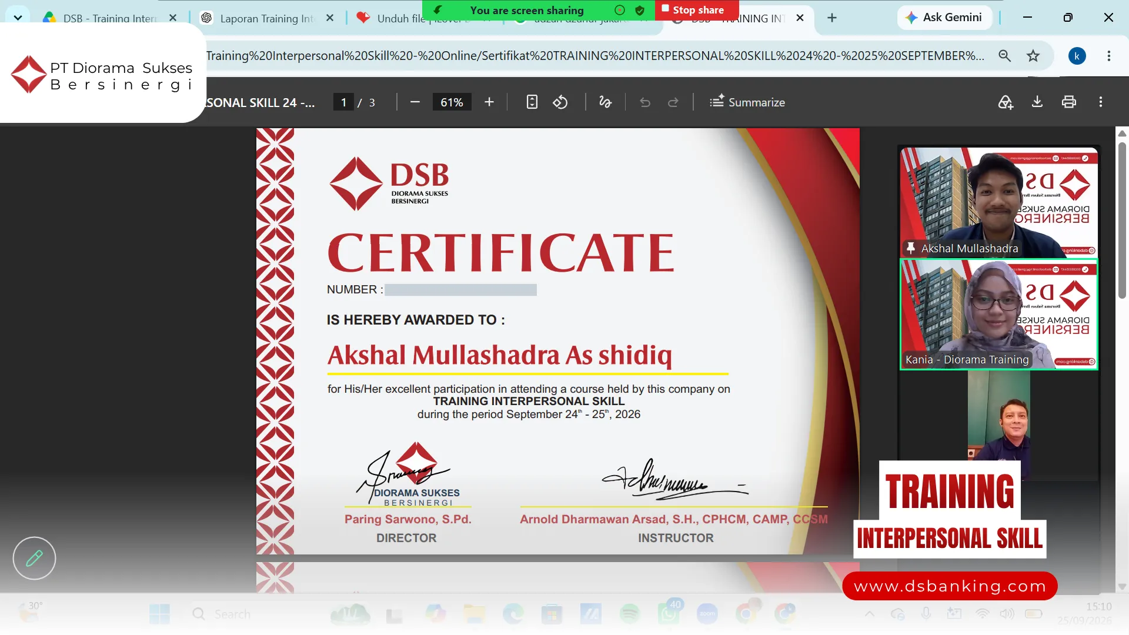This screenshot has width=1129, height=635.
Task: Click the fit to page icon
Action: pos(532,102)
